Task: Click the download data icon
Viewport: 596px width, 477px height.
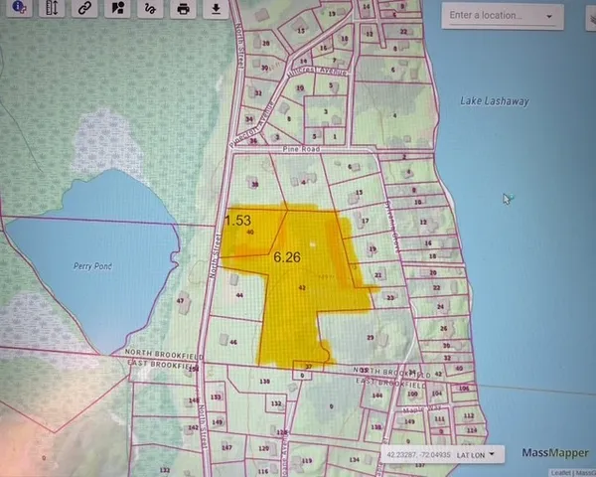Action: coord(216,9)
